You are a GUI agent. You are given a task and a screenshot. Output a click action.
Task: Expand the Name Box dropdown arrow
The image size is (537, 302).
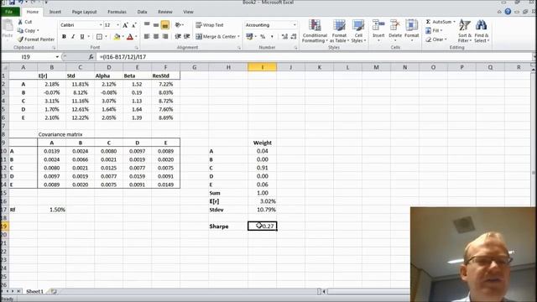point(57,57)
